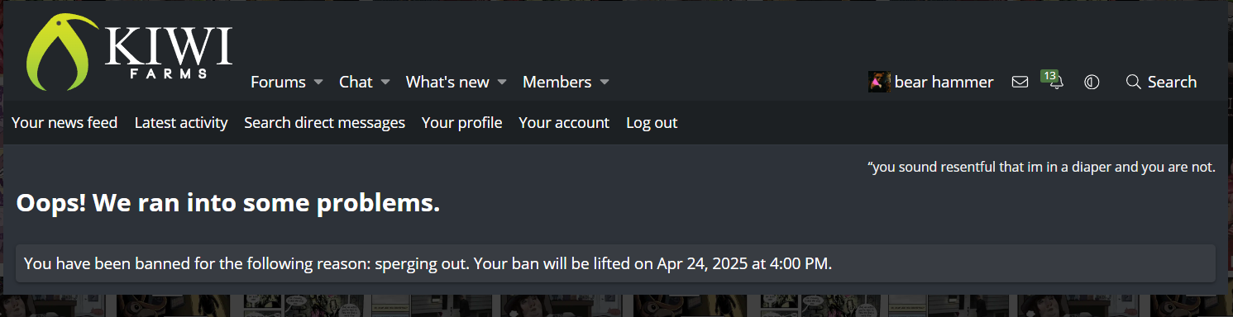Open the What's new menu item

(x=447, y=82)
